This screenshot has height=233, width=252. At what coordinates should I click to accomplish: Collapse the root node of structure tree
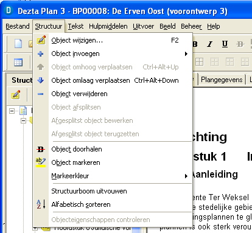pos(12,111)
